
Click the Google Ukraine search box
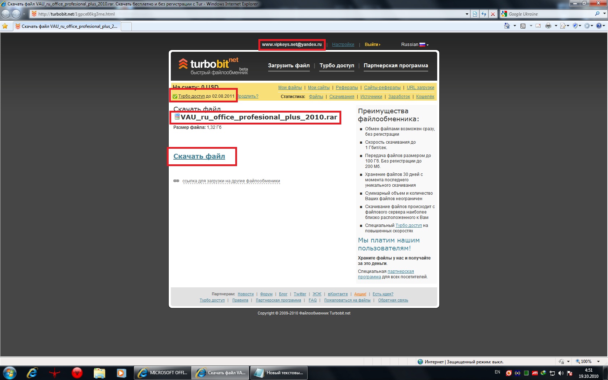pos(550,14)
